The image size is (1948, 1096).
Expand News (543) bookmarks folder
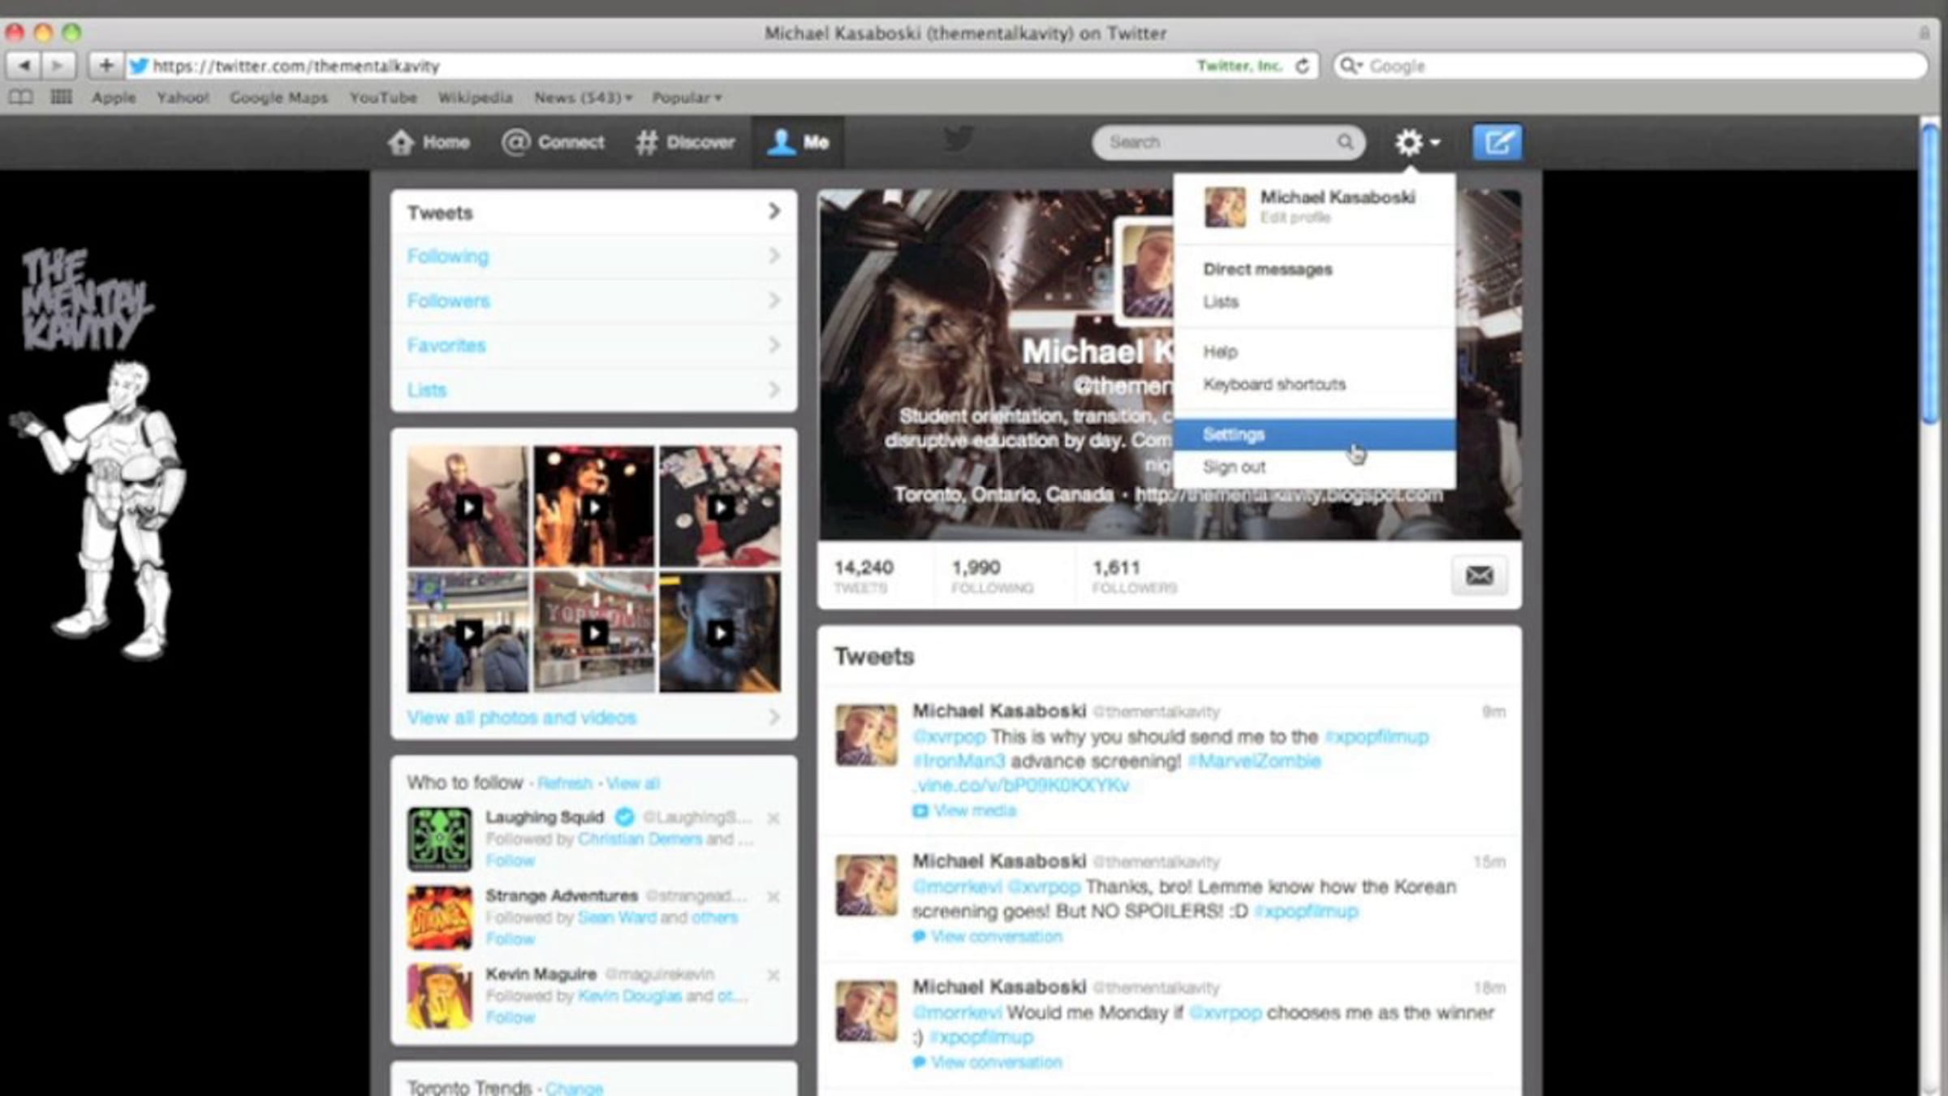pyautogui.click(x=582, y=97)
